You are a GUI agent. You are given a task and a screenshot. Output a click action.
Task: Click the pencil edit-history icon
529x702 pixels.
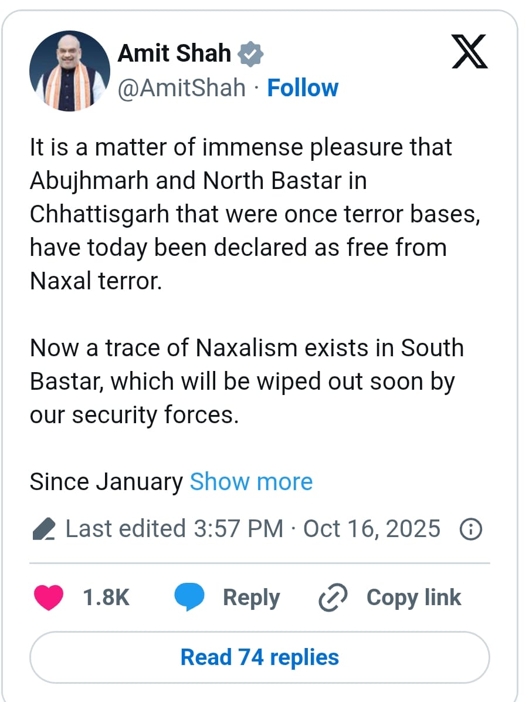tap(43, 529)
